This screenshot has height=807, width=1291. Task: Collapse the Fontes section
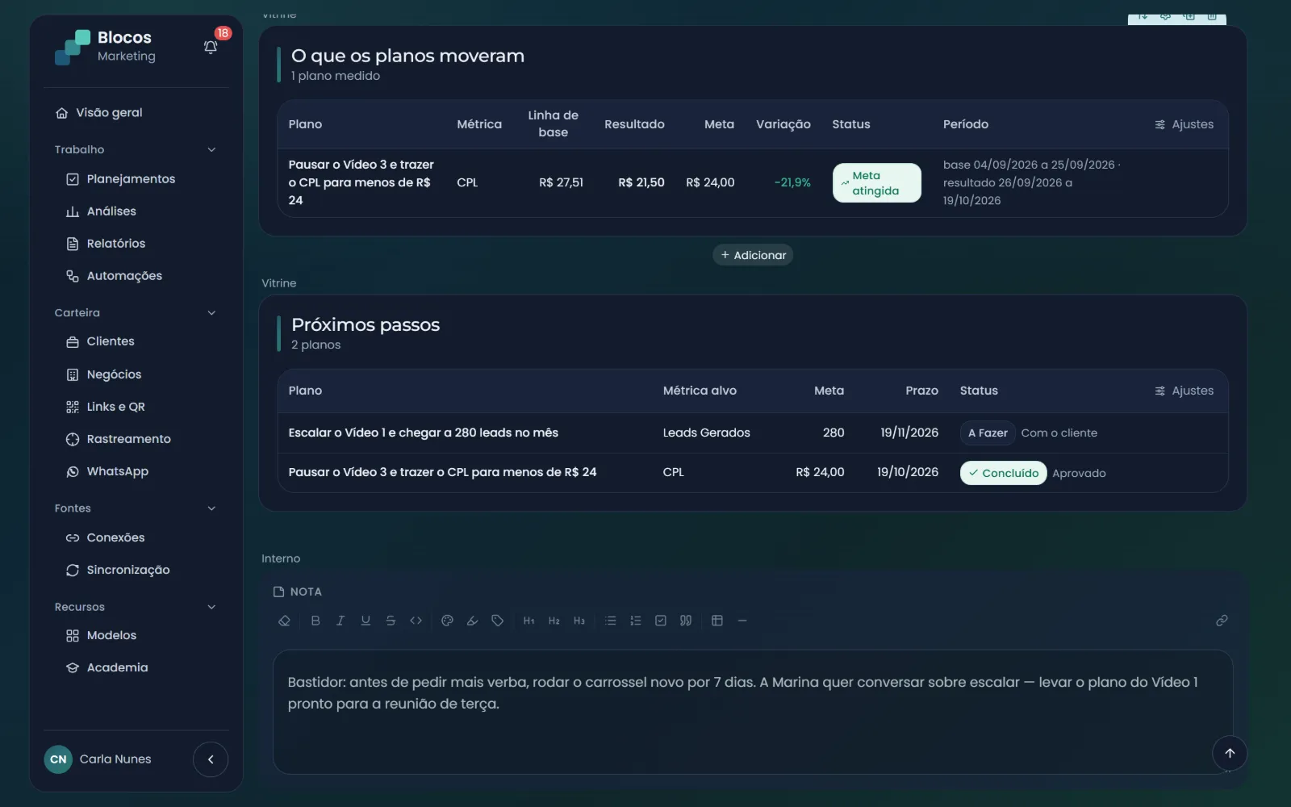tap(211, 508)
